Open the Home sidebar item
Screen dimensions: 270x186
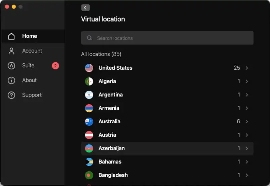pos(33,36)
